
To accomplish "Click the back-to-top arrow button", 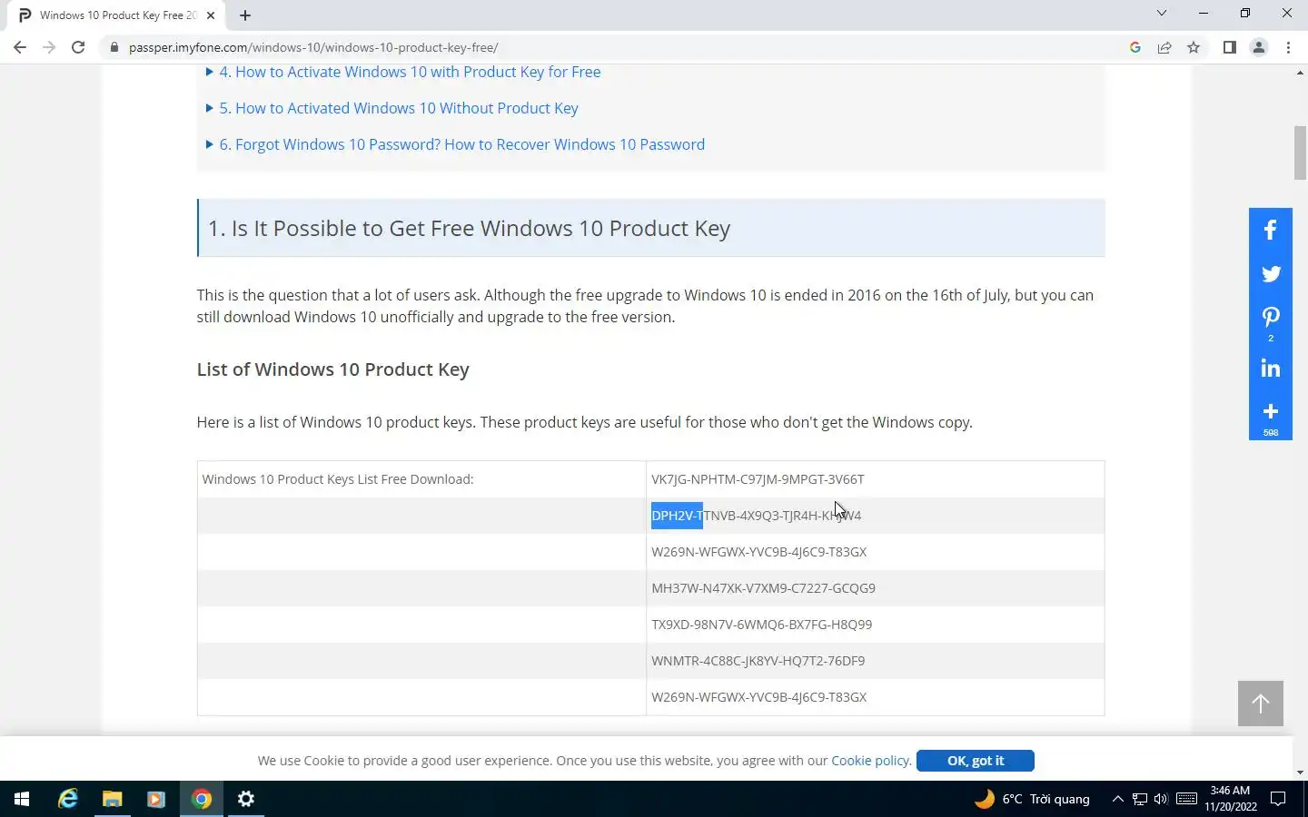I will point(1260,703).
